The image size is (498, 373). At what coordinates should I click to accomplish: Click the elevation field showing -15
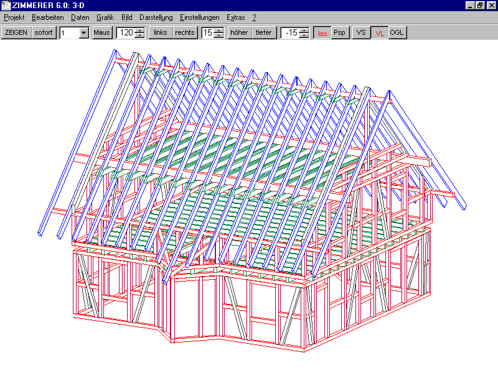[290, 33]
